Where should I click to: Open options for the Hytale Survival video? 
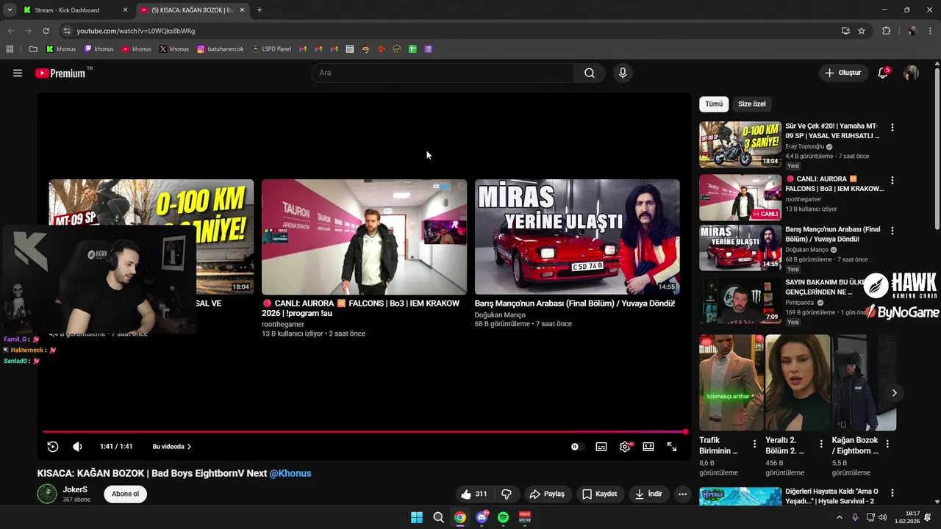pos(892,493)
